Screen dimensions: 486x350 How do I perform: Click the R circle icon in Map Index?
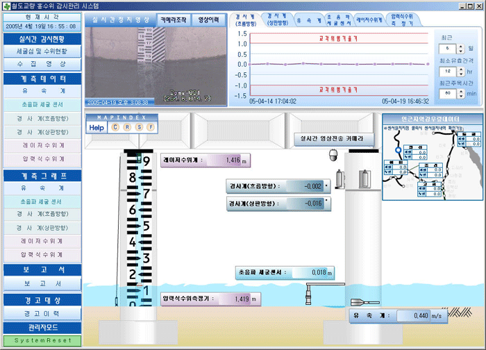[127, 128]
